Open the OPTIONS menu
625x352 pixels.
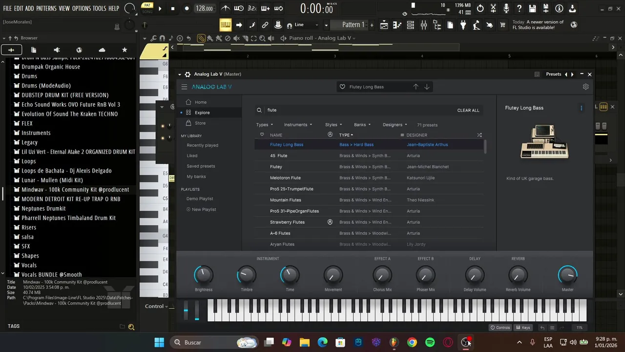(x=82, y=8)
